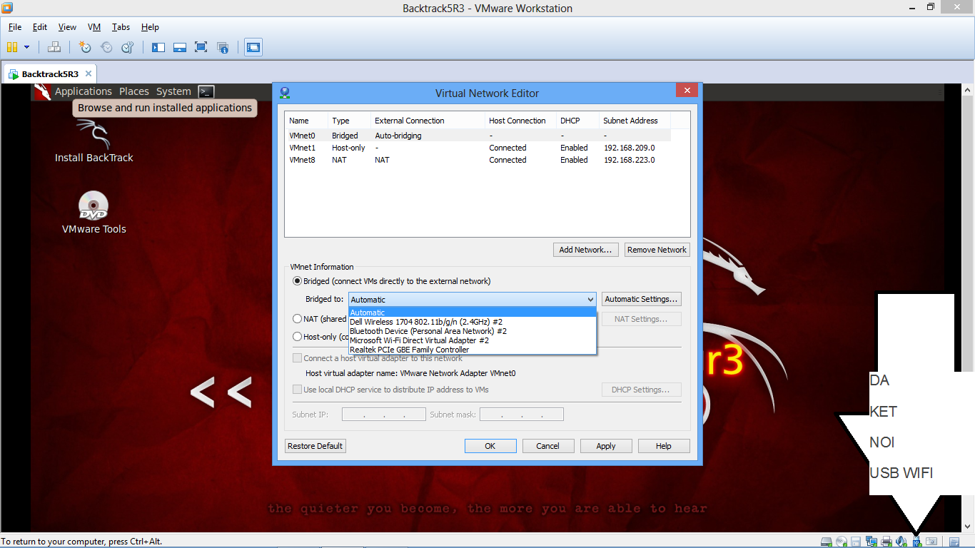Click the network adapter status bar icon
The image size is (975, 548).
[x=872, y=542]
